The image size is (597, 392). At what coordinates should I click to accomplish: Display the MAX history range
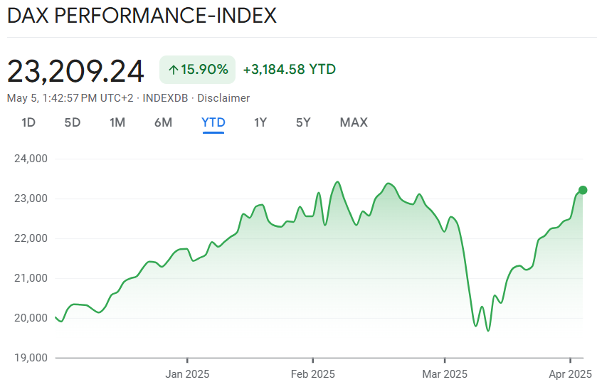tap(354, 122)
